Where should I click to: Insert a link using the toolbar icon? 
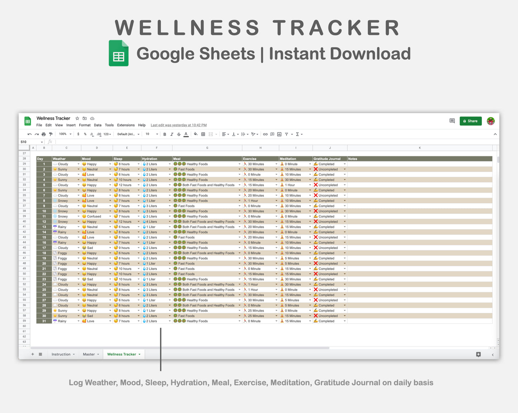point(265,134)
